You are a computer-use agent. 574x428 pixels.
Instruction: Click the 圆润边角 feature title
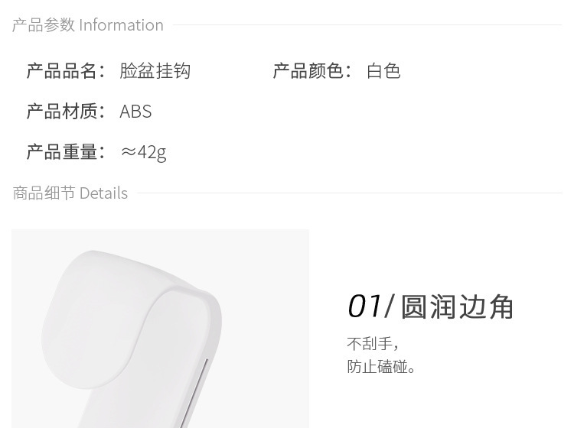tap(457, 306)
